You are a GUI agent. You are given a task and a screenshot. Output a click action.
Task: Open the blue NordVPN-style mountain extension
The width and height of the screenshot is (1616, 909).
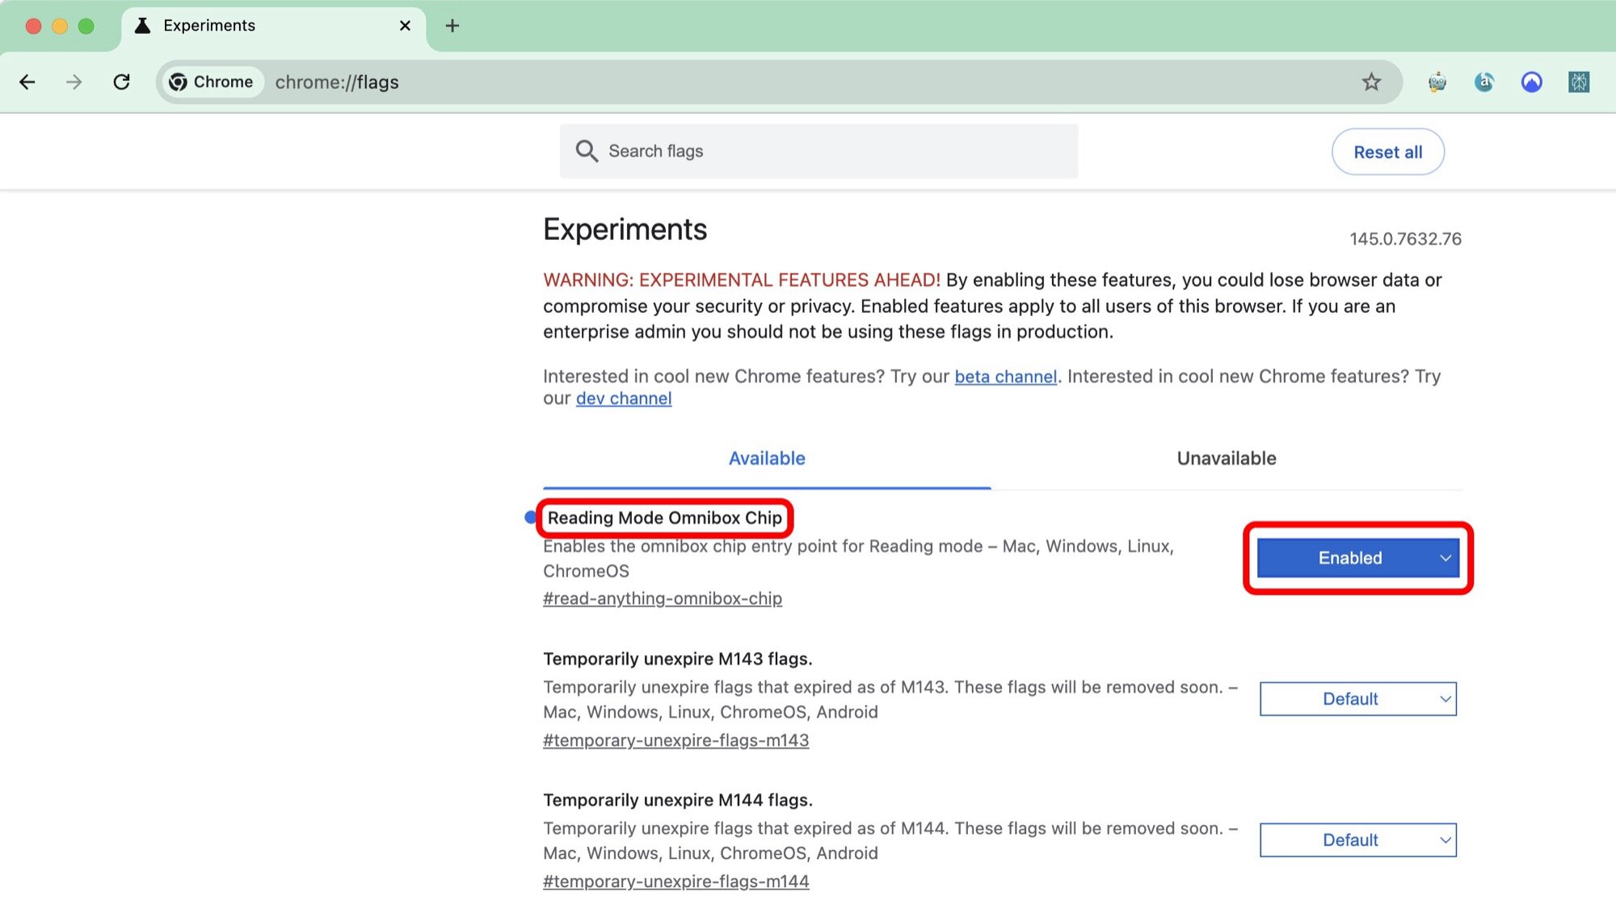pos(1531,82)
